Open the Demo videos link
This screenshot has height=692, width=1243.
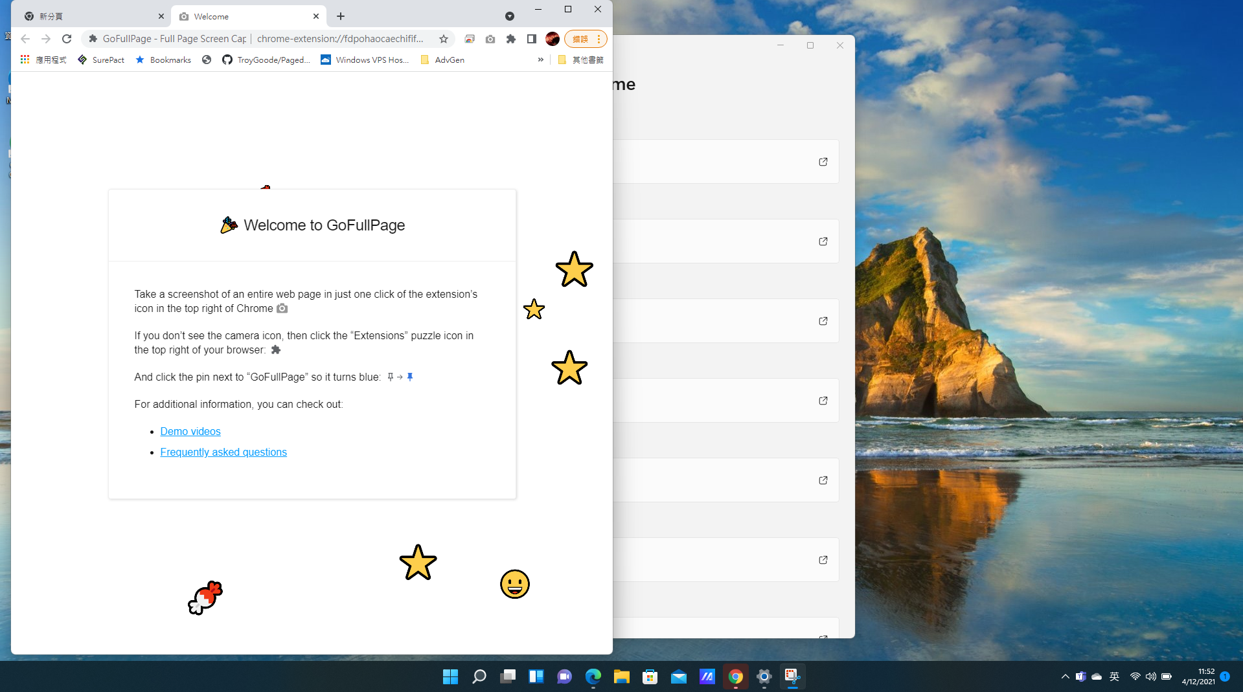click(190, 431)
